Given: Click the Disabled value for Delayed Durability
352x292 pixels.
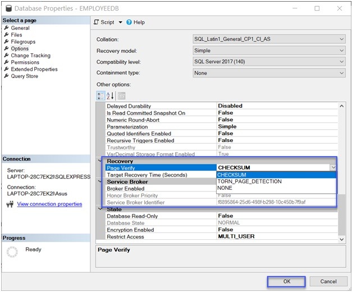Looking at the screenshot, I should [x=230, y=106].
